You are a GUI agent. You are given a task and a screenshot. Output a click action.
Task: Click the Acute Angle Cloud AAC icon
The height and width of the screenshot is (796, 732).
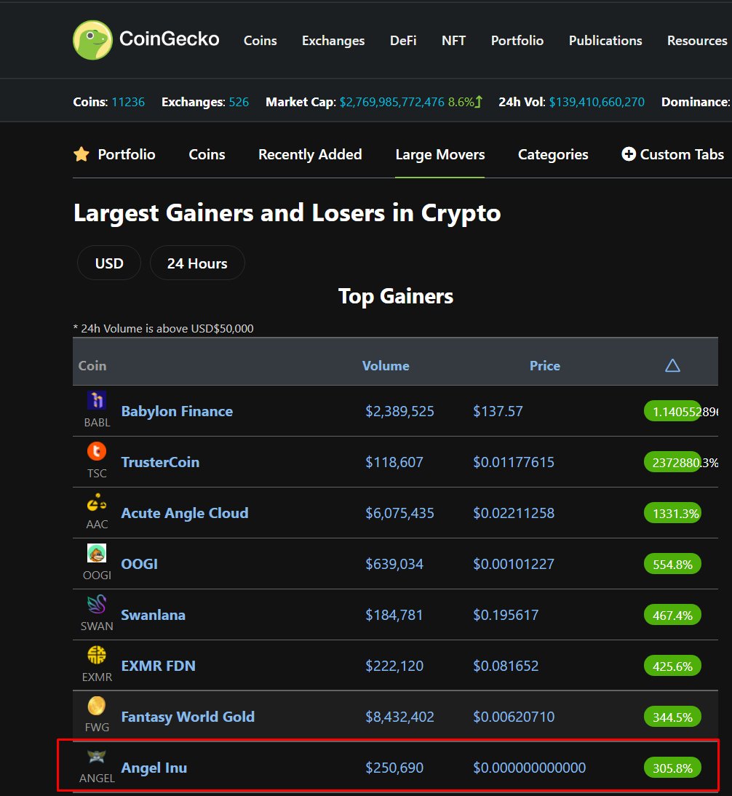pyautogui.click(x=96, y=502)
